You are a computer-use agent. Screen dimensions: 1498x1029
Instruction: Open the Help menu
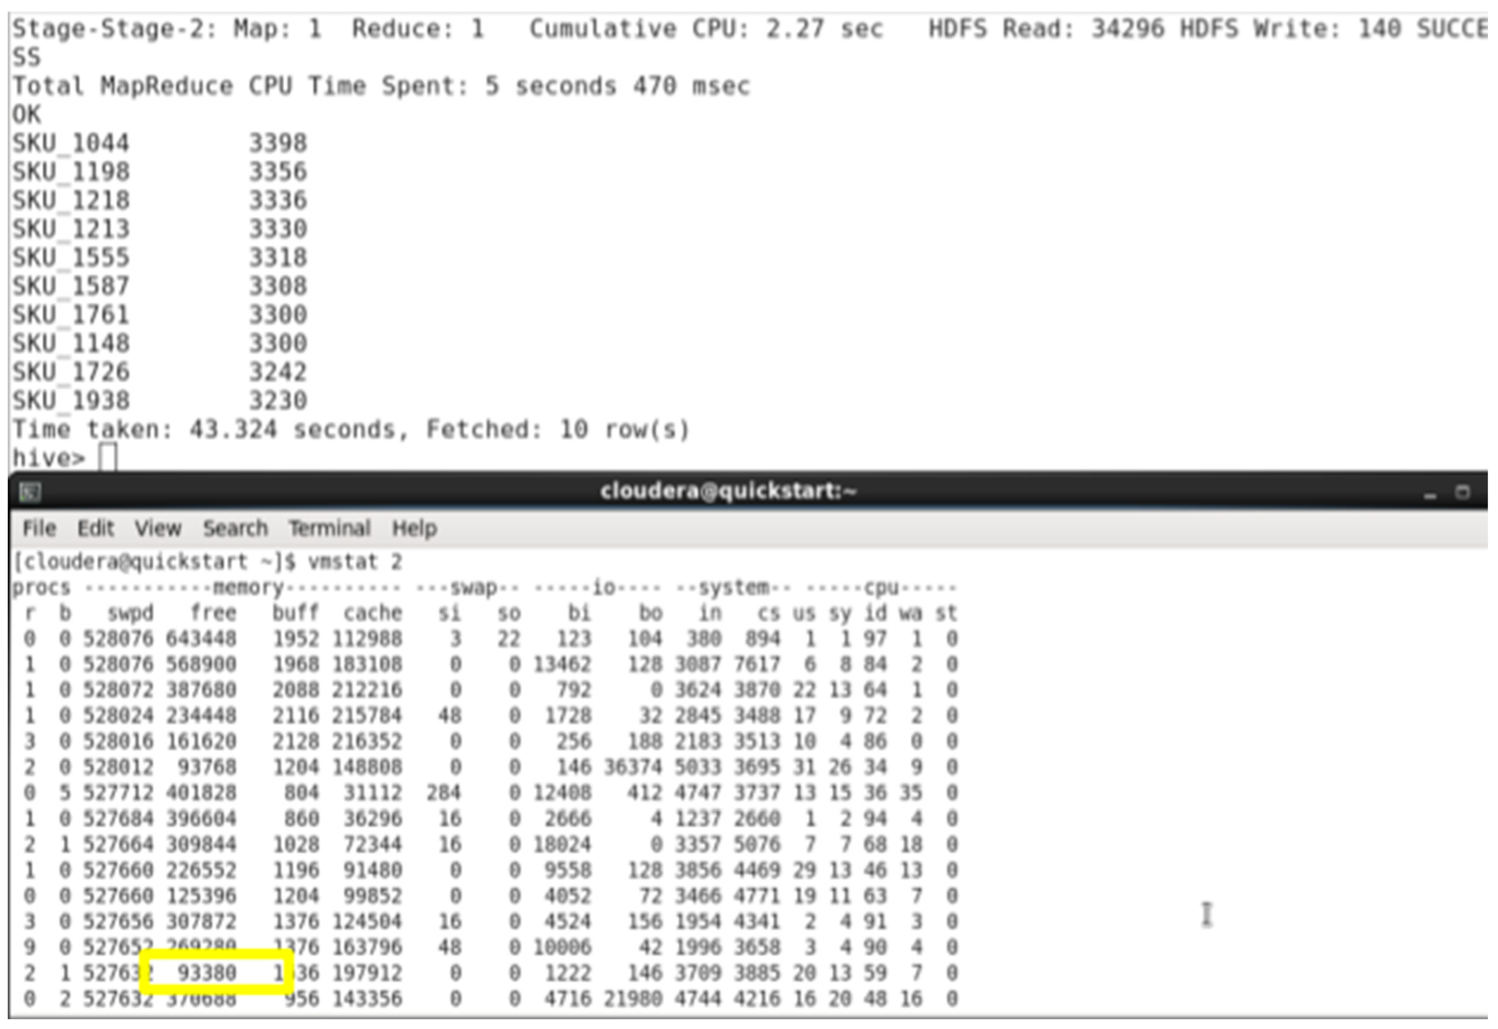[414, 529]
